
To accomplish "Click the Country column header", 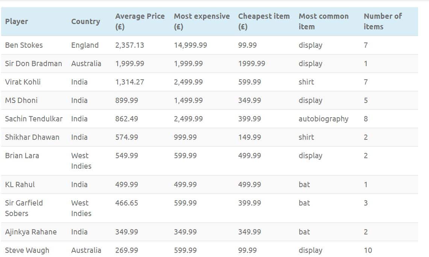I will (x=86, y=21).
